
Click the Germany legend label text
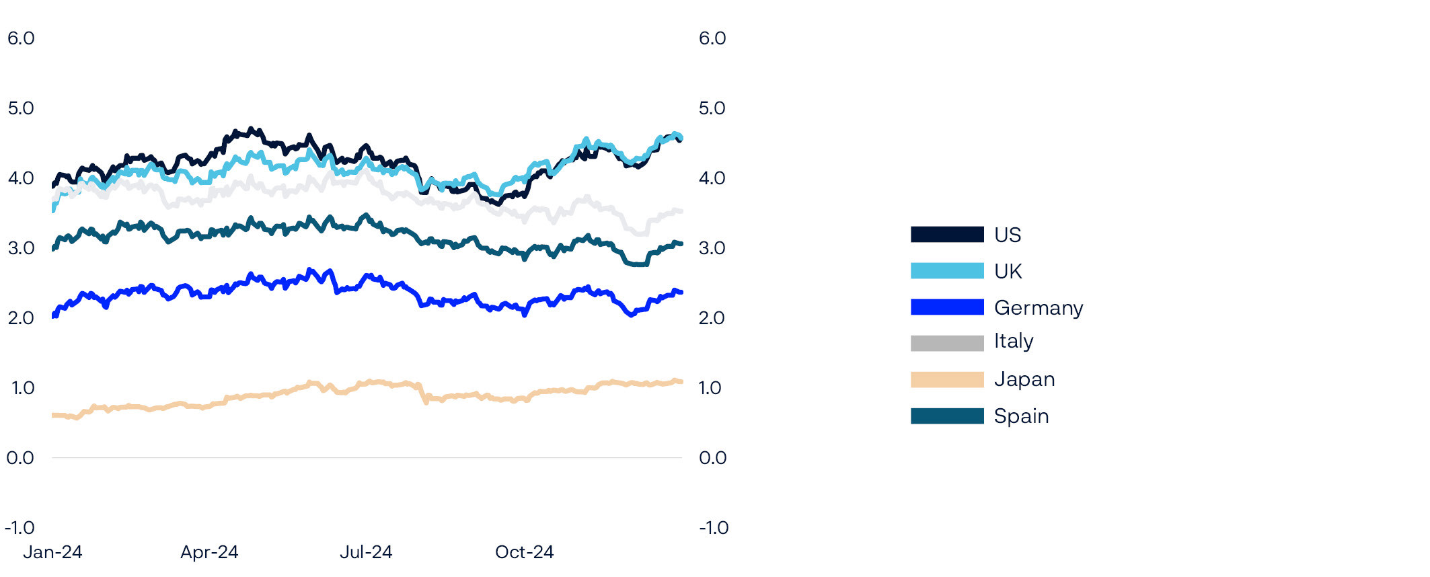(1039, 308)
